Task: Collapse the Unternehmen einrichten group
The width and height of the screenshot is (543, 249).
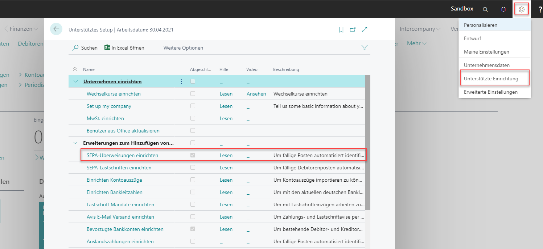Action: click(75, 81)
